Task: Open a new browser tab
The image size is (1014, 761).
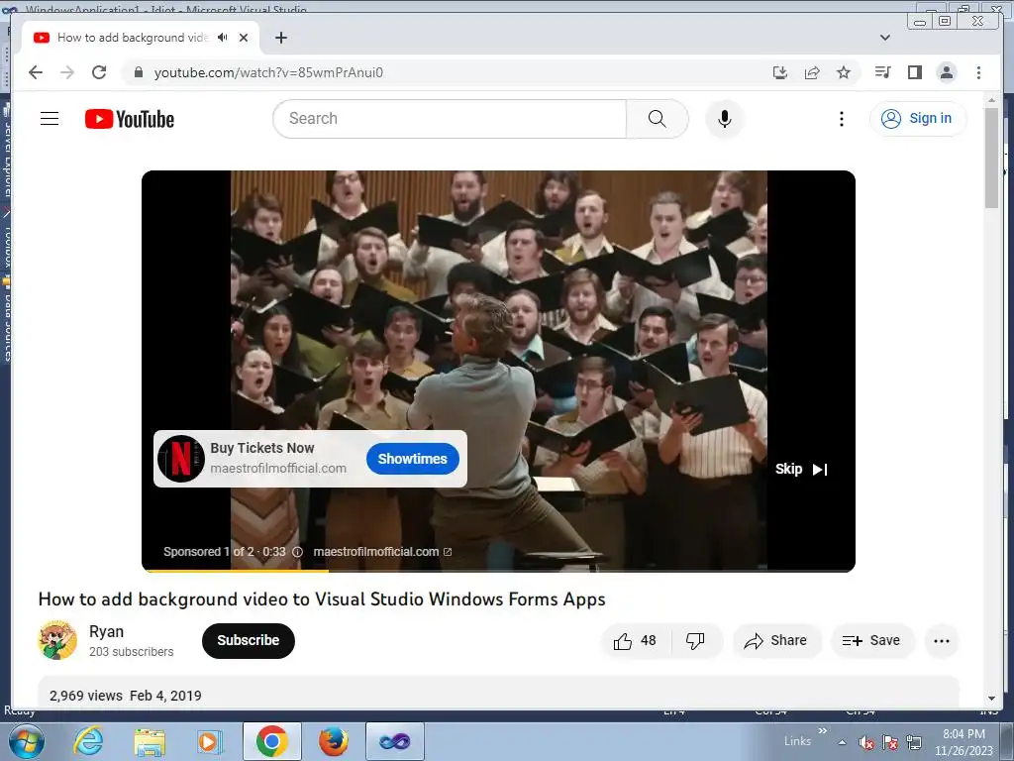Action: [280, 38]
